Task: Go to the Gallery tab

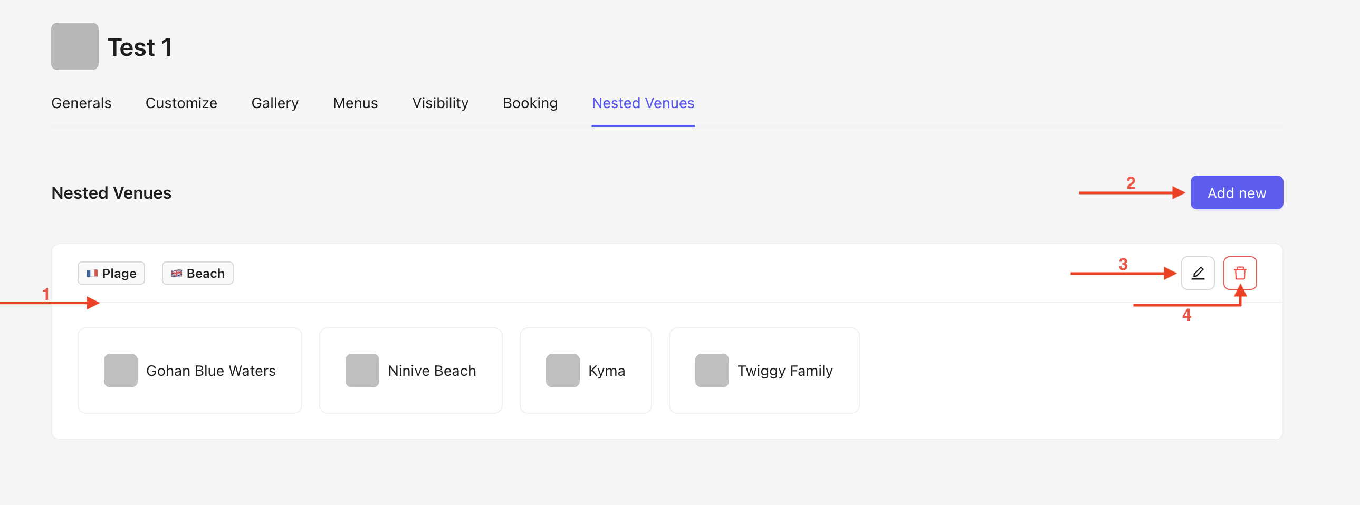Action: (274, 103)
